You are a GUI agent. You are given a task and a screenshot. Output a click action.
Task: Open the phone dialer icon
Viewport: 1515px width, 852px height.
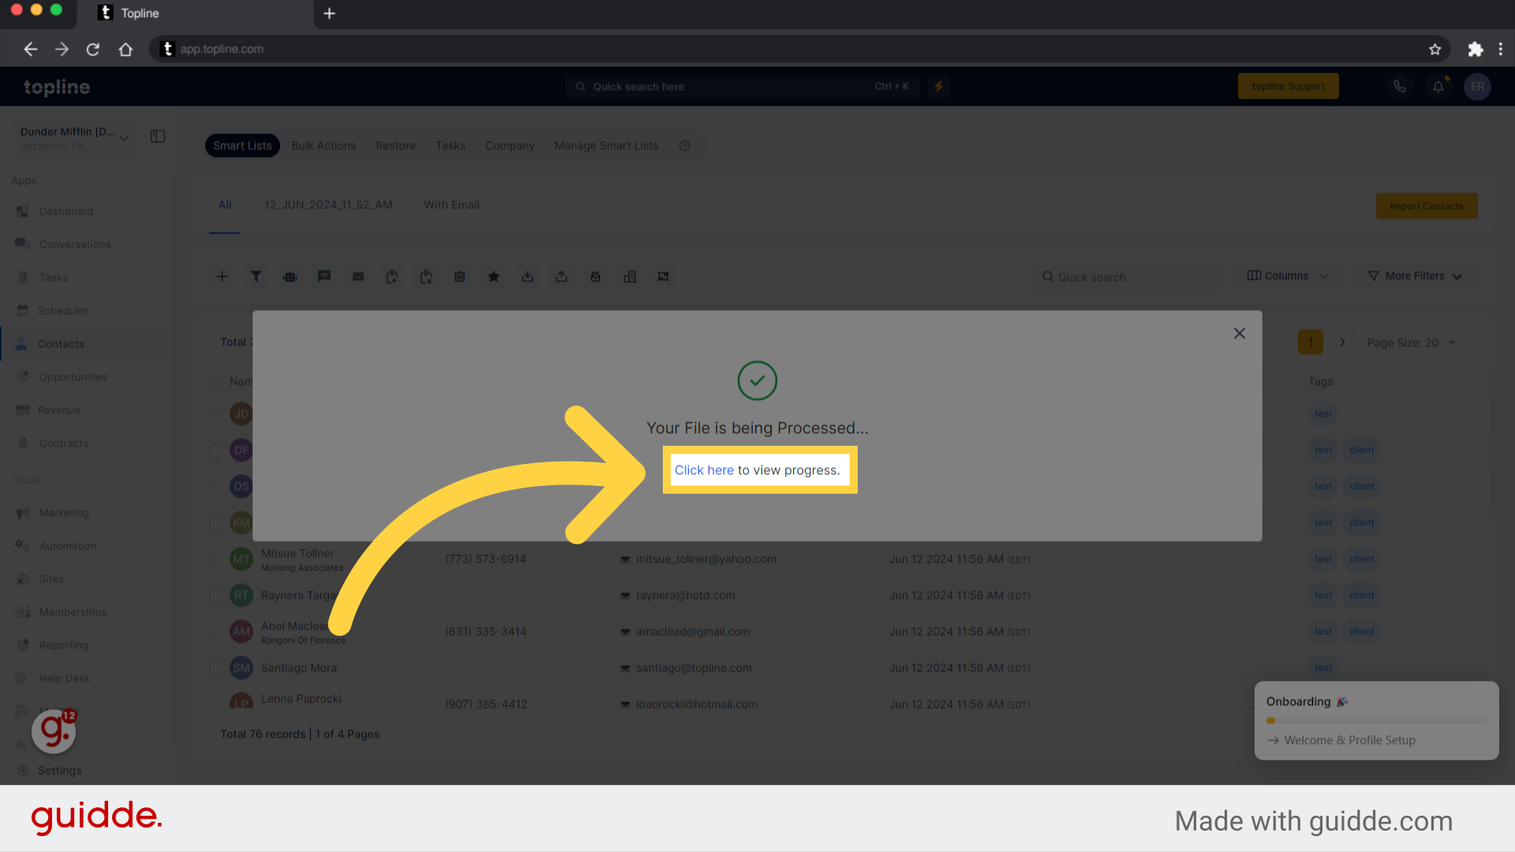pos(1400,87)
